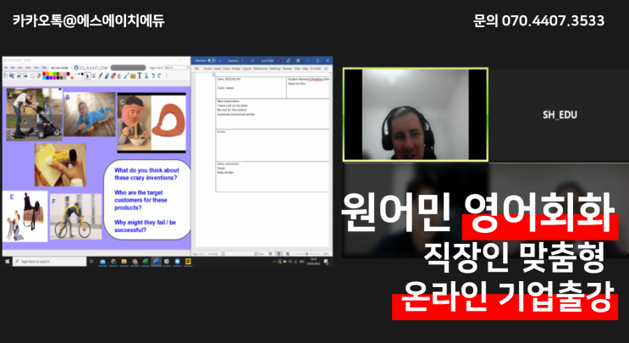Screen dimensions: 629x343
Task: Toggle the AutoSave switch in Word
Action: click(212, 61)
